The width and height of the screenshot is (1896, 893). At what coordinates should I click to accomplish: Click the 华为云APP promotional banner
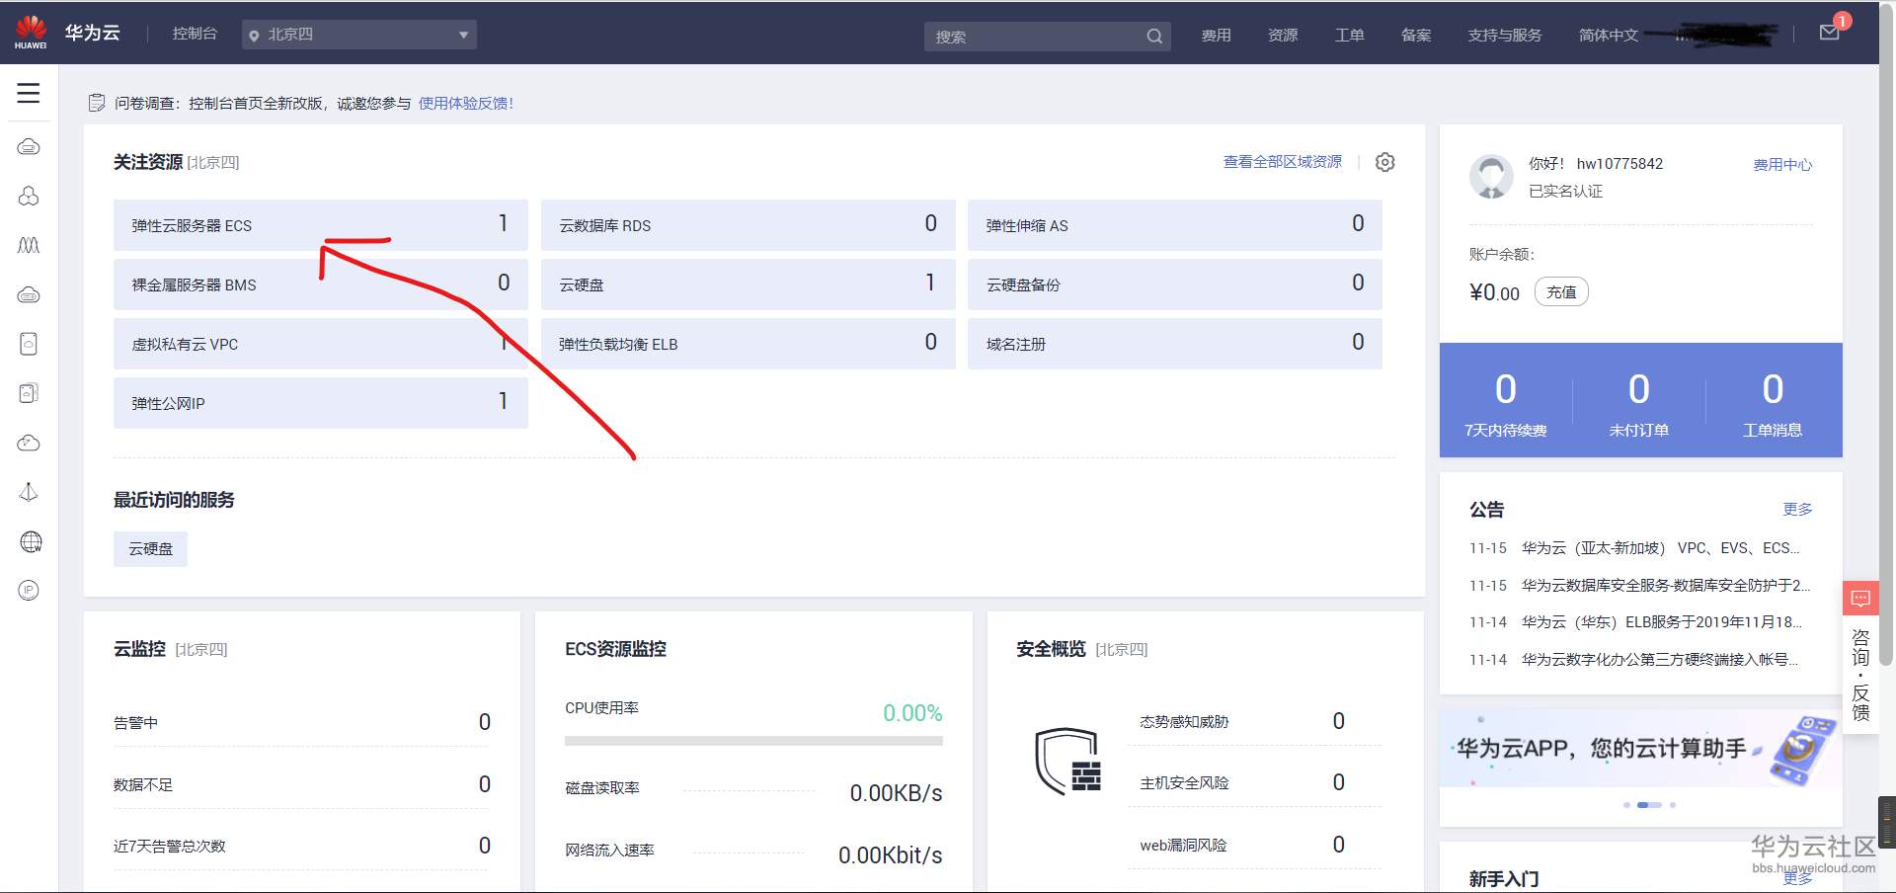point(1640,749)
